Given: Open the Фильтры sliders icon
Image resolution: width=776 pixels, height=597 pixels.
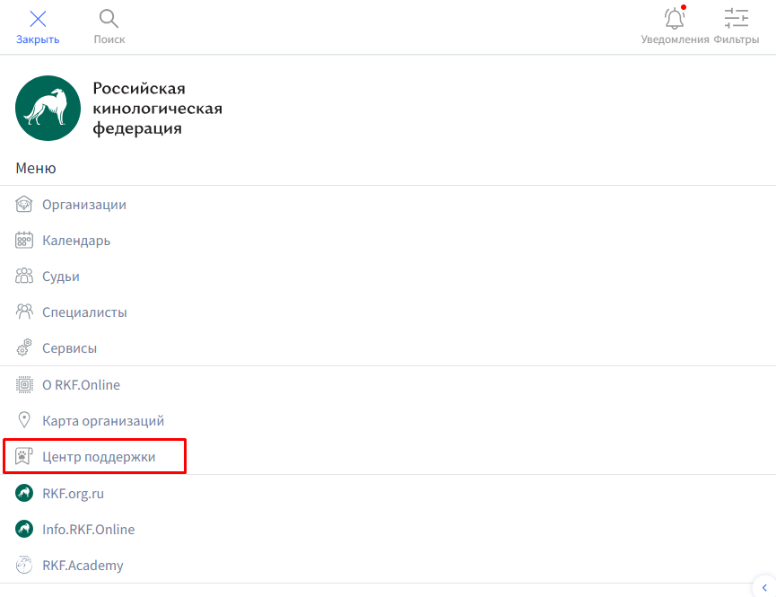Looking at the screenshot, I should point(737,19).
